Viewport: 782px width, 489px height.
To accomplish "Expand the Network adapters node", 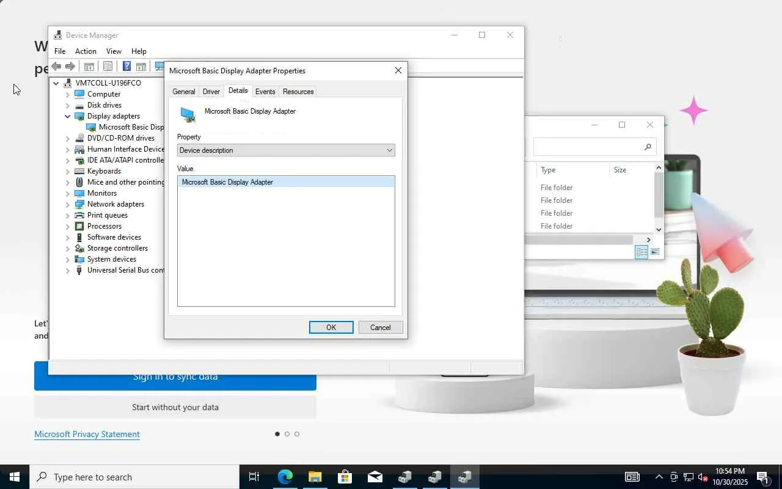I will [68, 204].
